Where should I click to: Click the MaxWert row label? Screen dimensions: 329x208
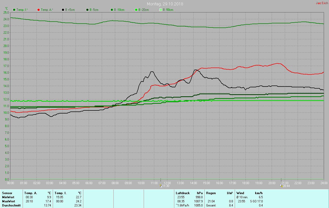tap(9, 201)
